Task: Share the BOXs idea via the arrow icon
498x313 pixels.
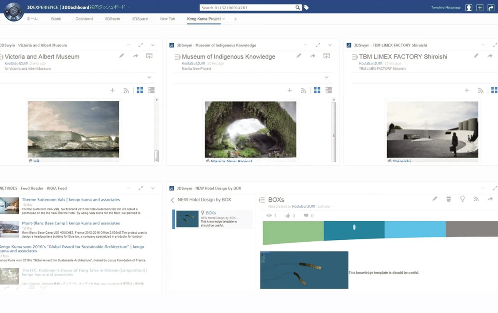Action: 490,199
